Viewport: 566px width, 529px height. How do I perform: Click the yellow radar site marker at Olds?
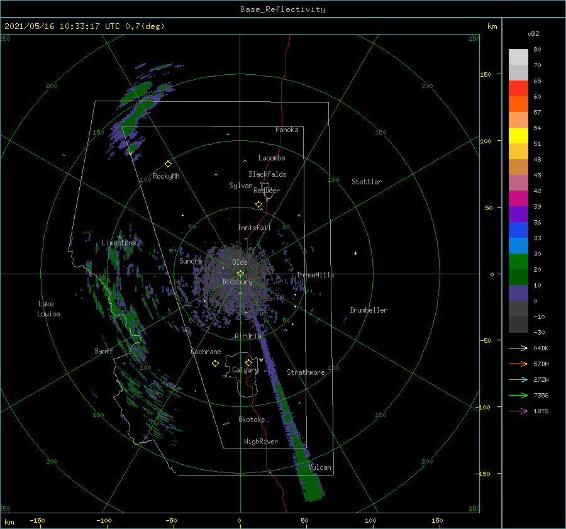coord(240,274)
